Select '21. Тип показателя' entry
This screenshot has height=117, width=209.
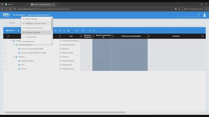coord(36,37)
